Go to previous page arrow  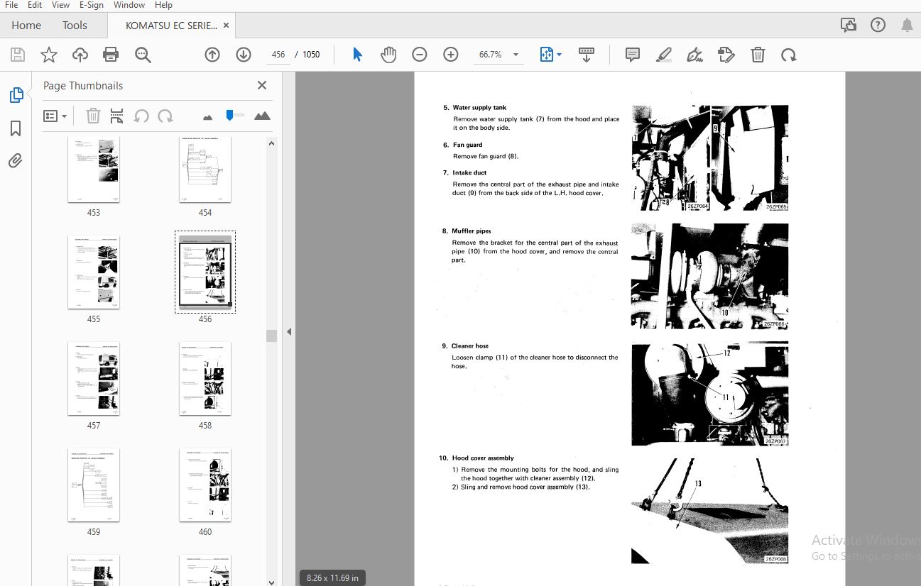(x=212, y=55)
